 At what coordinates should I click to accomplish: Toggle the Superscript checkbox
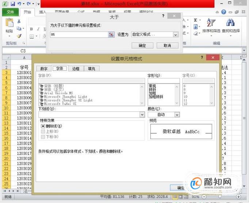(43, 131)
